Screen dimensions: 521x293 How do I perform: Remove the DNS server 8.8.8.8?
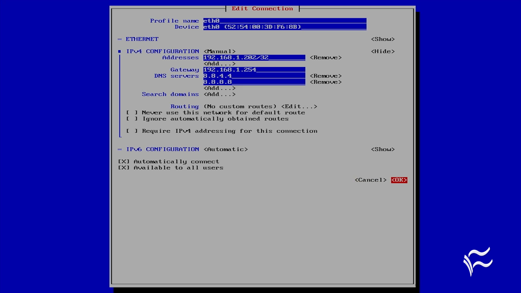tap(325, 82)
